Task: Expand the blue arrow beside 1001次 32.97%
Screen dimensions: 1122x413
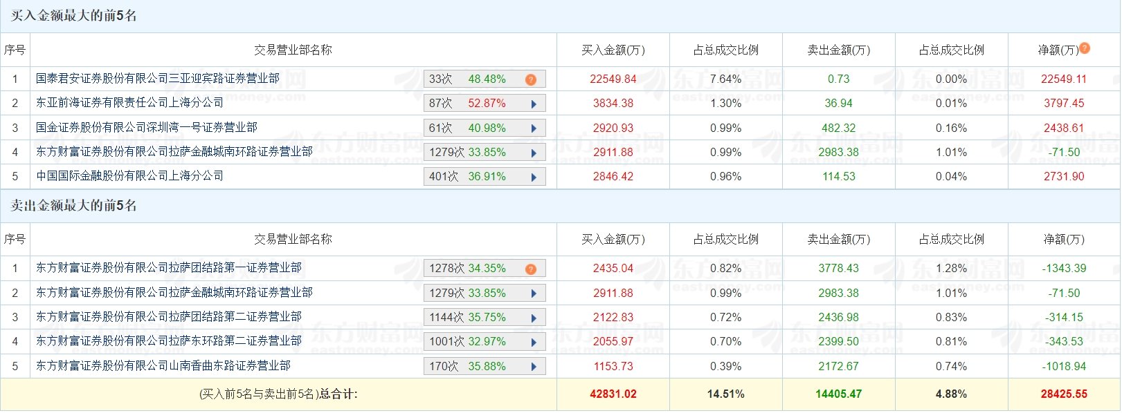Action: click(x=534, y=343)
